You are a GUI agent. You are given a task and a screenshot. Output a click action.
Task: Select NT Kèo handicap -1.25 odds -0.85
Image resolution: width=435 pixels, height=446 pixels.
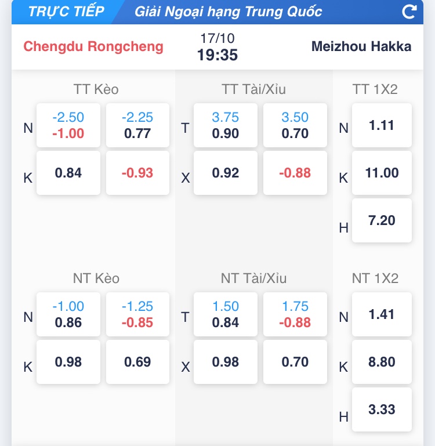[137, 314]
